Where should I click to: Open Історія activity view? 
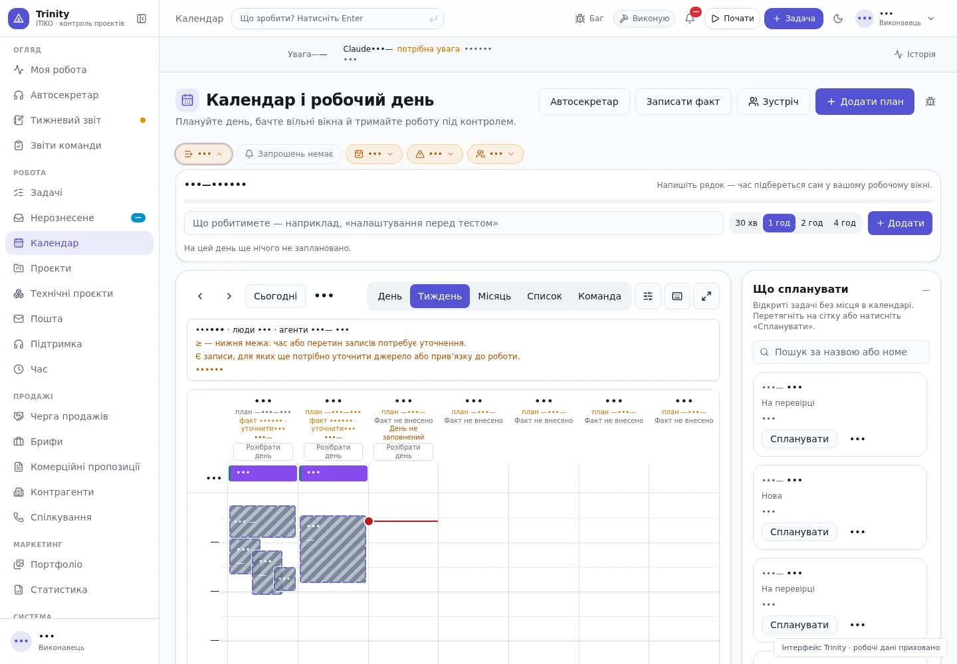[914, 54]
